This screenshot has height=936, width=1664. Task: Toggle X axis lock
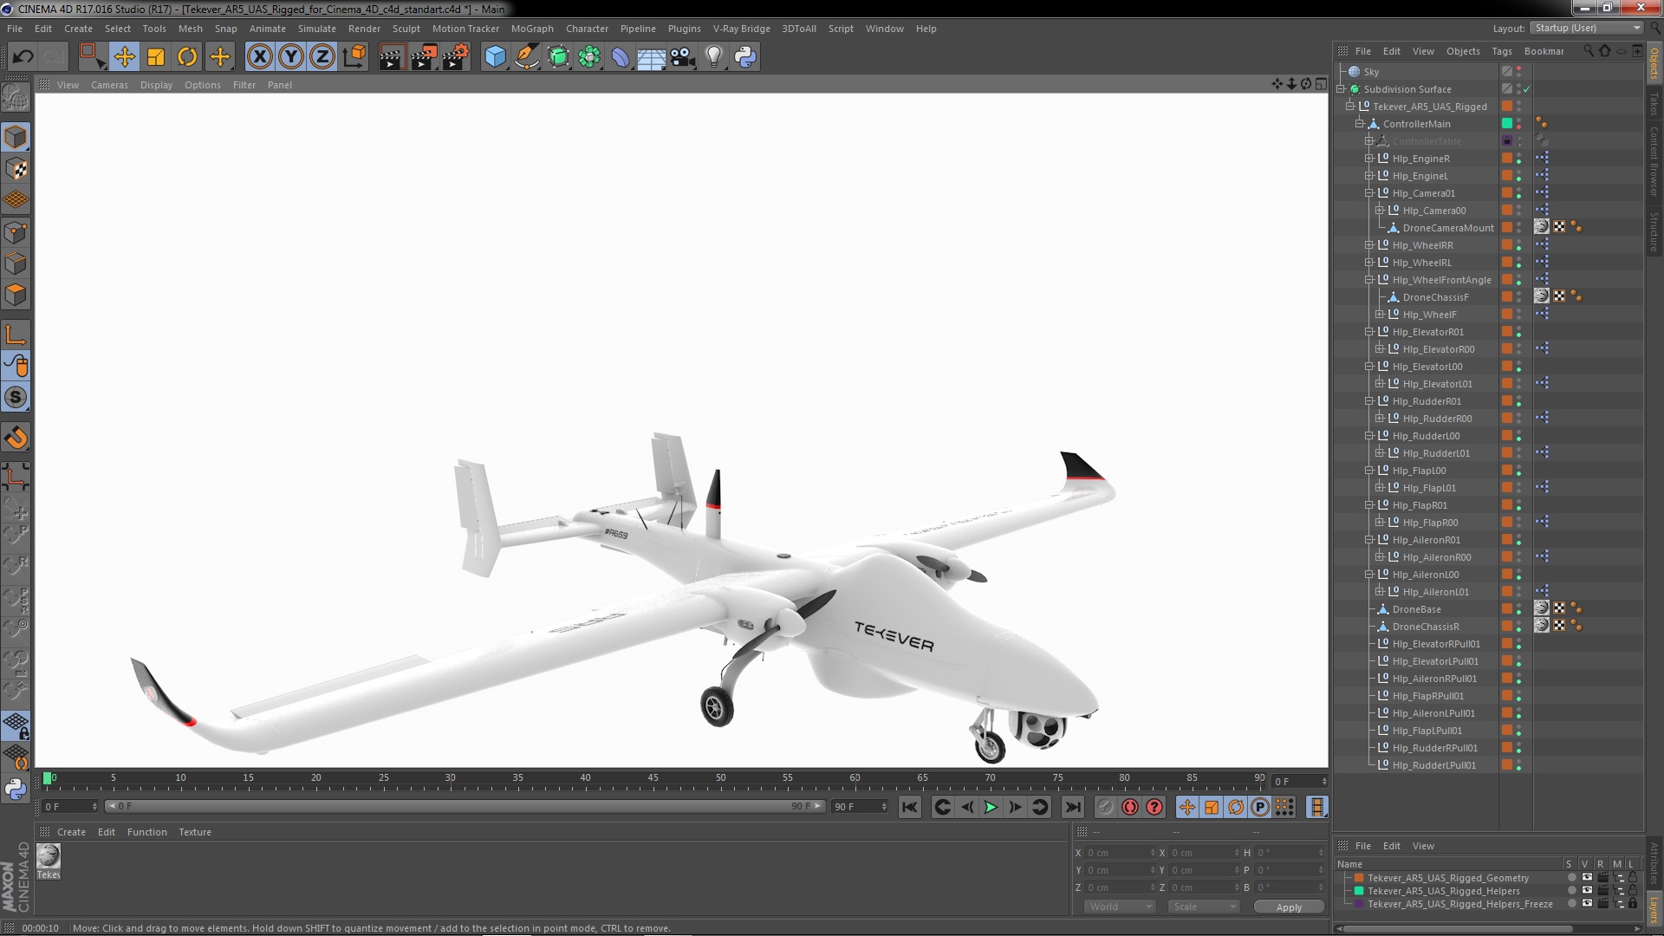259,57
